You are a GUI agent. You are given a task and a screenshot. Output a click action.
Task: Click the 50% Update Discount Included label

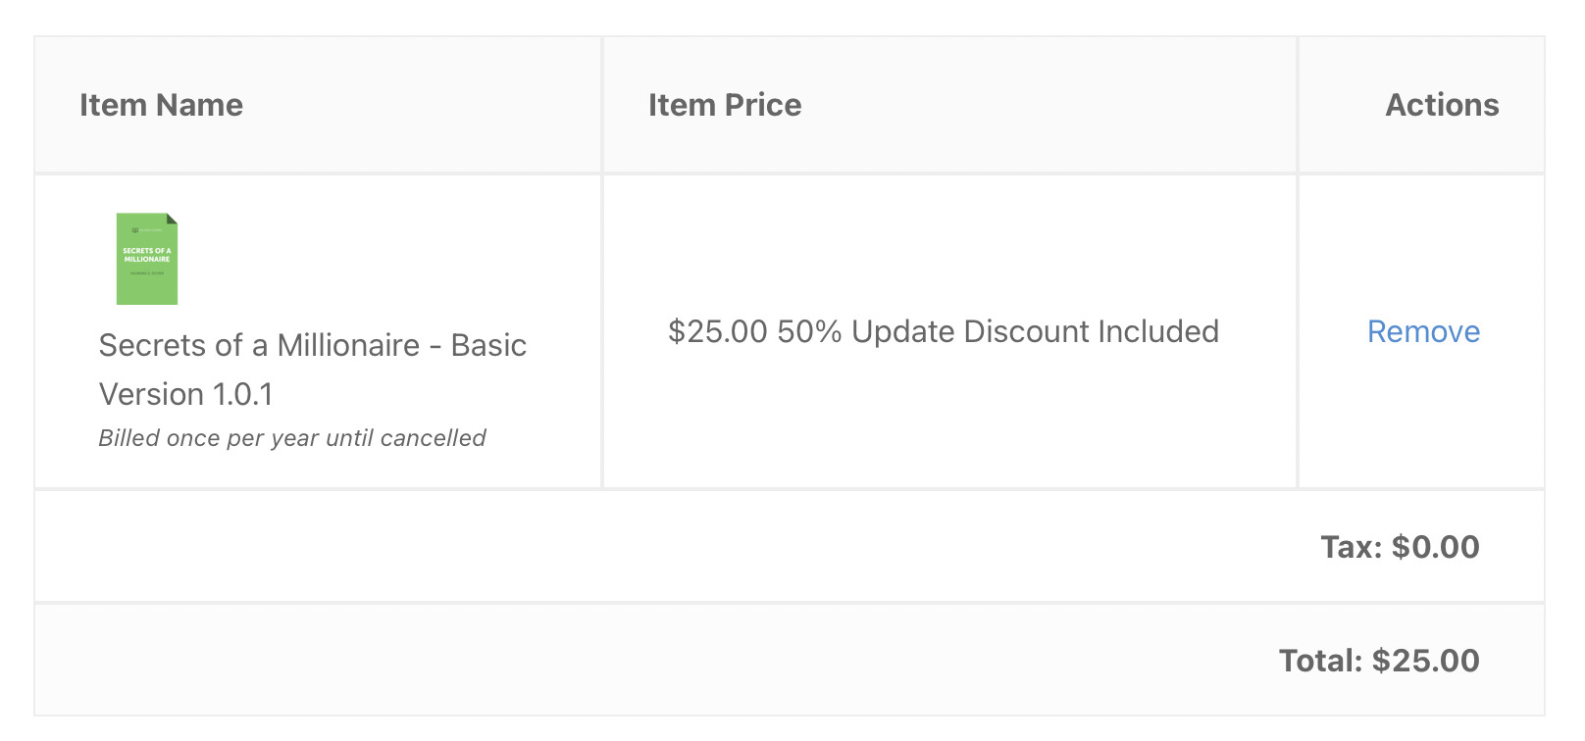coord(998,331)
